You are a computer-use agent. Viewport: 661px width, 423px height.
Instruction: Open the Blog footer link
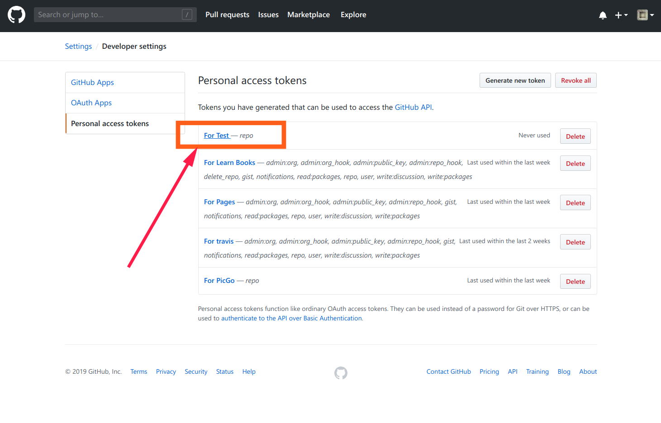point(564,371)
